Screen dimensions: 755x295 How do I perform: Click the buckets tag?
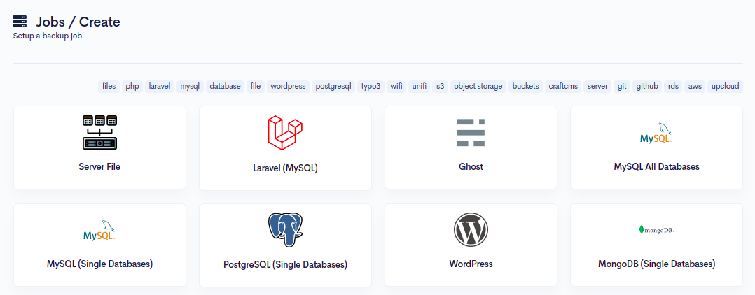(526, 87)
